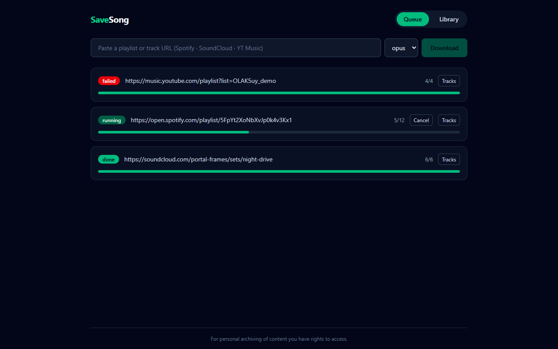This screenshot has width=558, height=349.
Task: Cancel the running Spotify download
Action: [x=421, y=120]
